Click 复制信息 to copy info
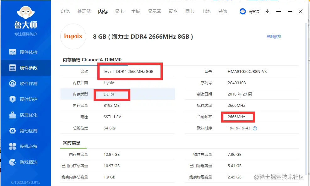This screenshot has height=186, width=310. click(274, 37)
